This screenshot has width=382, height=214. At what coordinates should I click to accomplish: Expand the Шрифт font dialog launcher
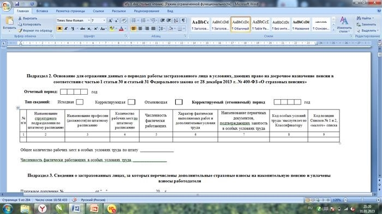click(x=126, y=36)
